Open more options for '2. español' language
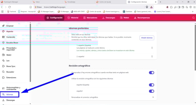Image resolution: width=196 pixels, height=105 pixels. pyautogui.click(x=152, y=56)
